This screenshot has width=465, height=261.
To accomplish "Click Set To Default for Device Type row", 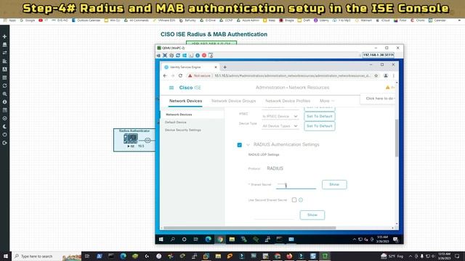I will click(x=320, y=126).
